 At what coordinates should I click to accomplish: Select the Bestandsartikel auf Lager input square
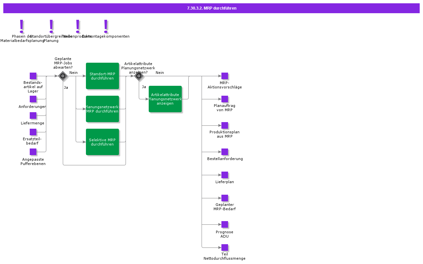[x=33, y=76]
